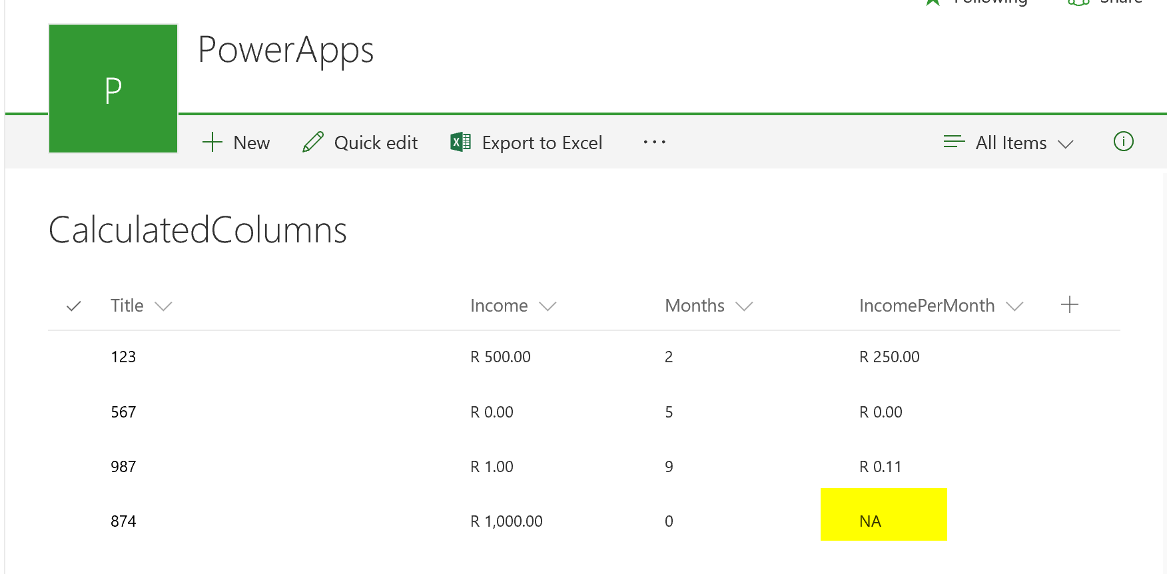Select the Months cell showing 5
Image resolution: width=1167 pixels, height=574 pixels.
(x=669, y=412)
